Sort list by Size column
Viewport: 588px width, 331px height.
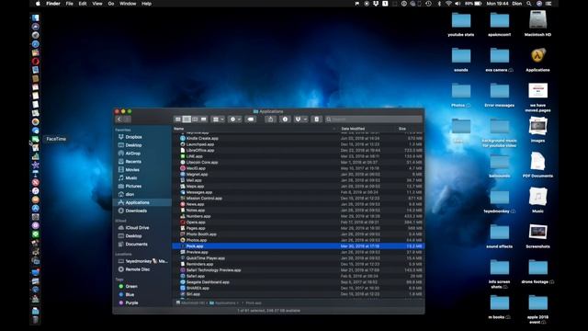(402, 129)
